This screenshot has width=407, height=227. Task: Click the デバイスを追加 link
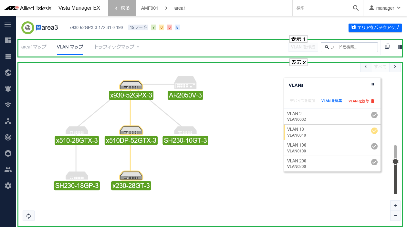(x=302, y=101)
